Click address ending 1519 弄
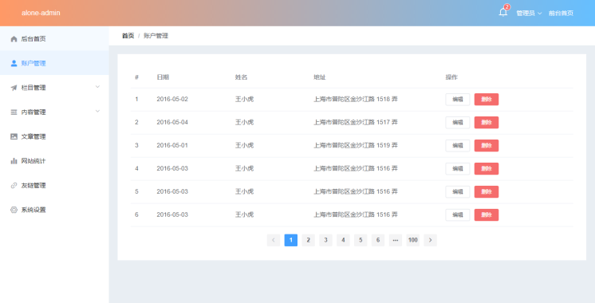 click(x=356, y=146)
